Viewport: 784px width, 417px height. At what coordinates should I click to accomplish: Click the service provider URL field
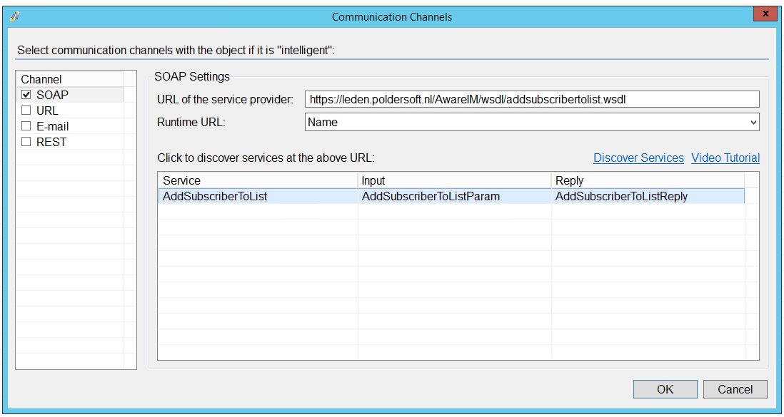click(x=532, y=99)
